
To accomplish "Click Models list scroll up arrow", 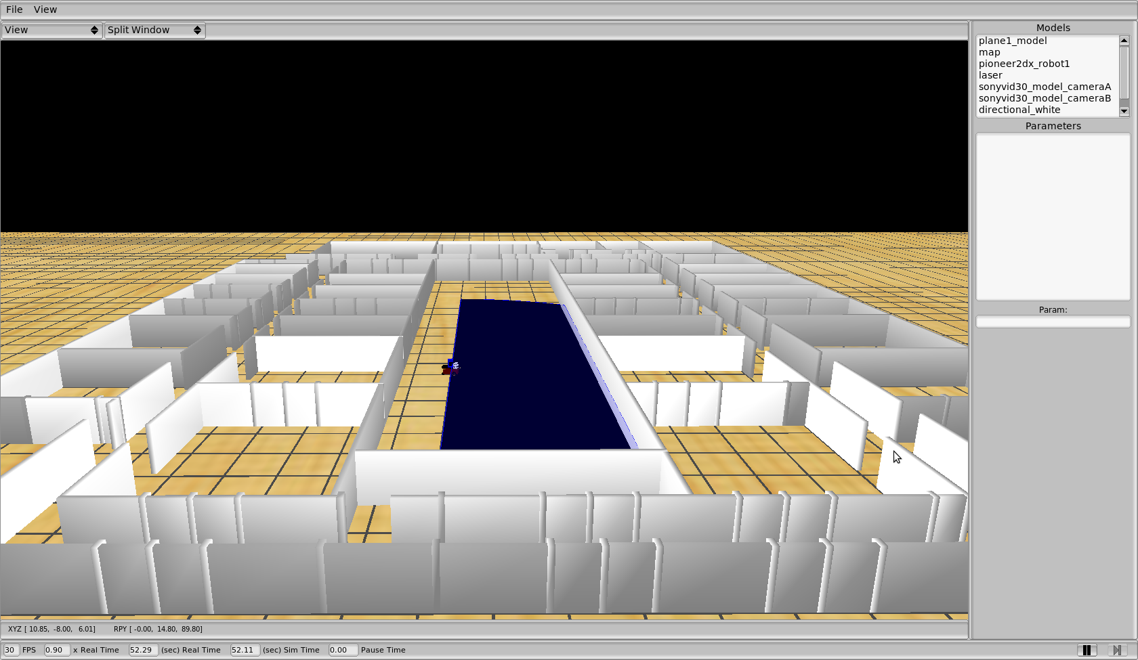I will point(1124,41).
